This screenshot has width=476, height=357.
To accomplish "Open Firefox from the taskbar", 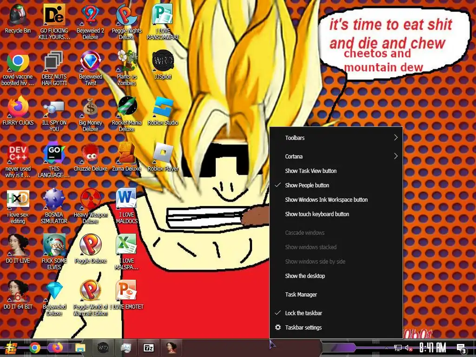I will (57, 348).
